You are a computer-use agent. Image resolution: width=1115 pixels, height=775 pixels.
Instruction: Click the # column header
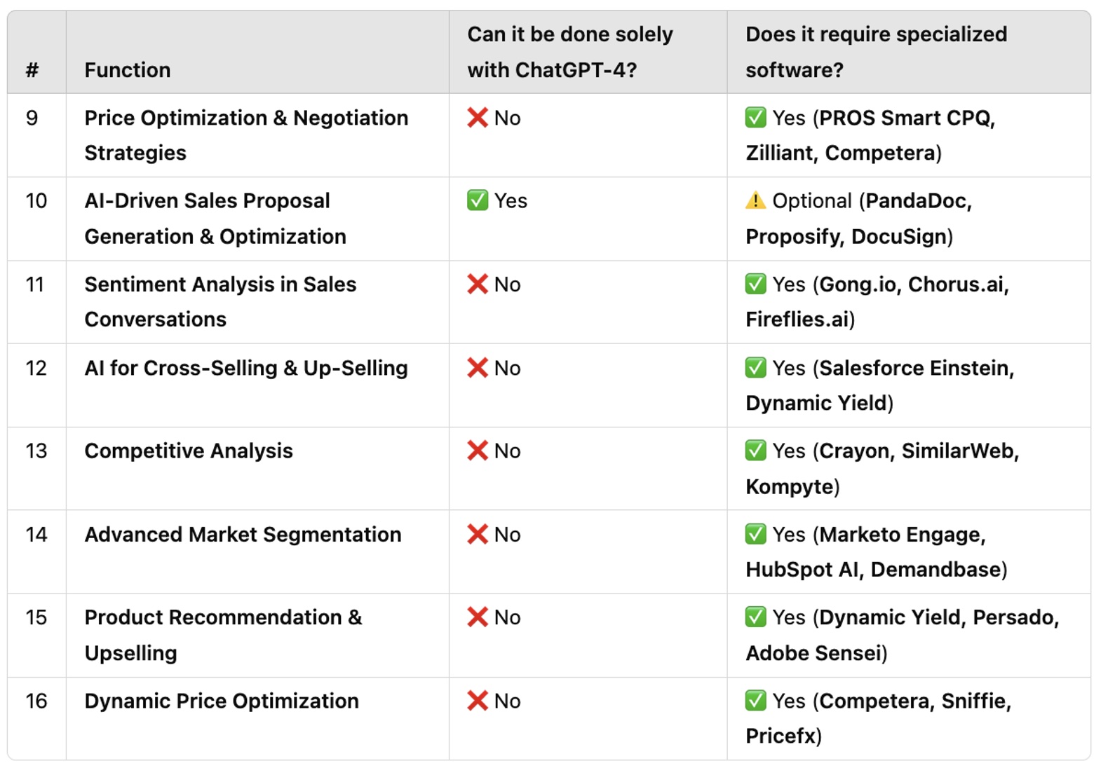(32, 70)
